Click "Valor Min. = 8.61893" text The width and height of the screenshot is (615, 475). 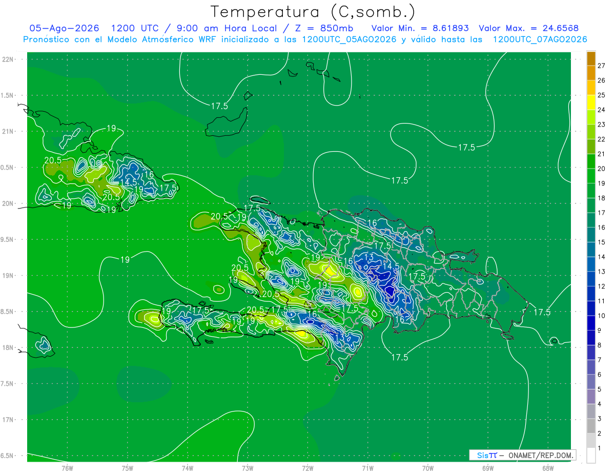(420, 28)
